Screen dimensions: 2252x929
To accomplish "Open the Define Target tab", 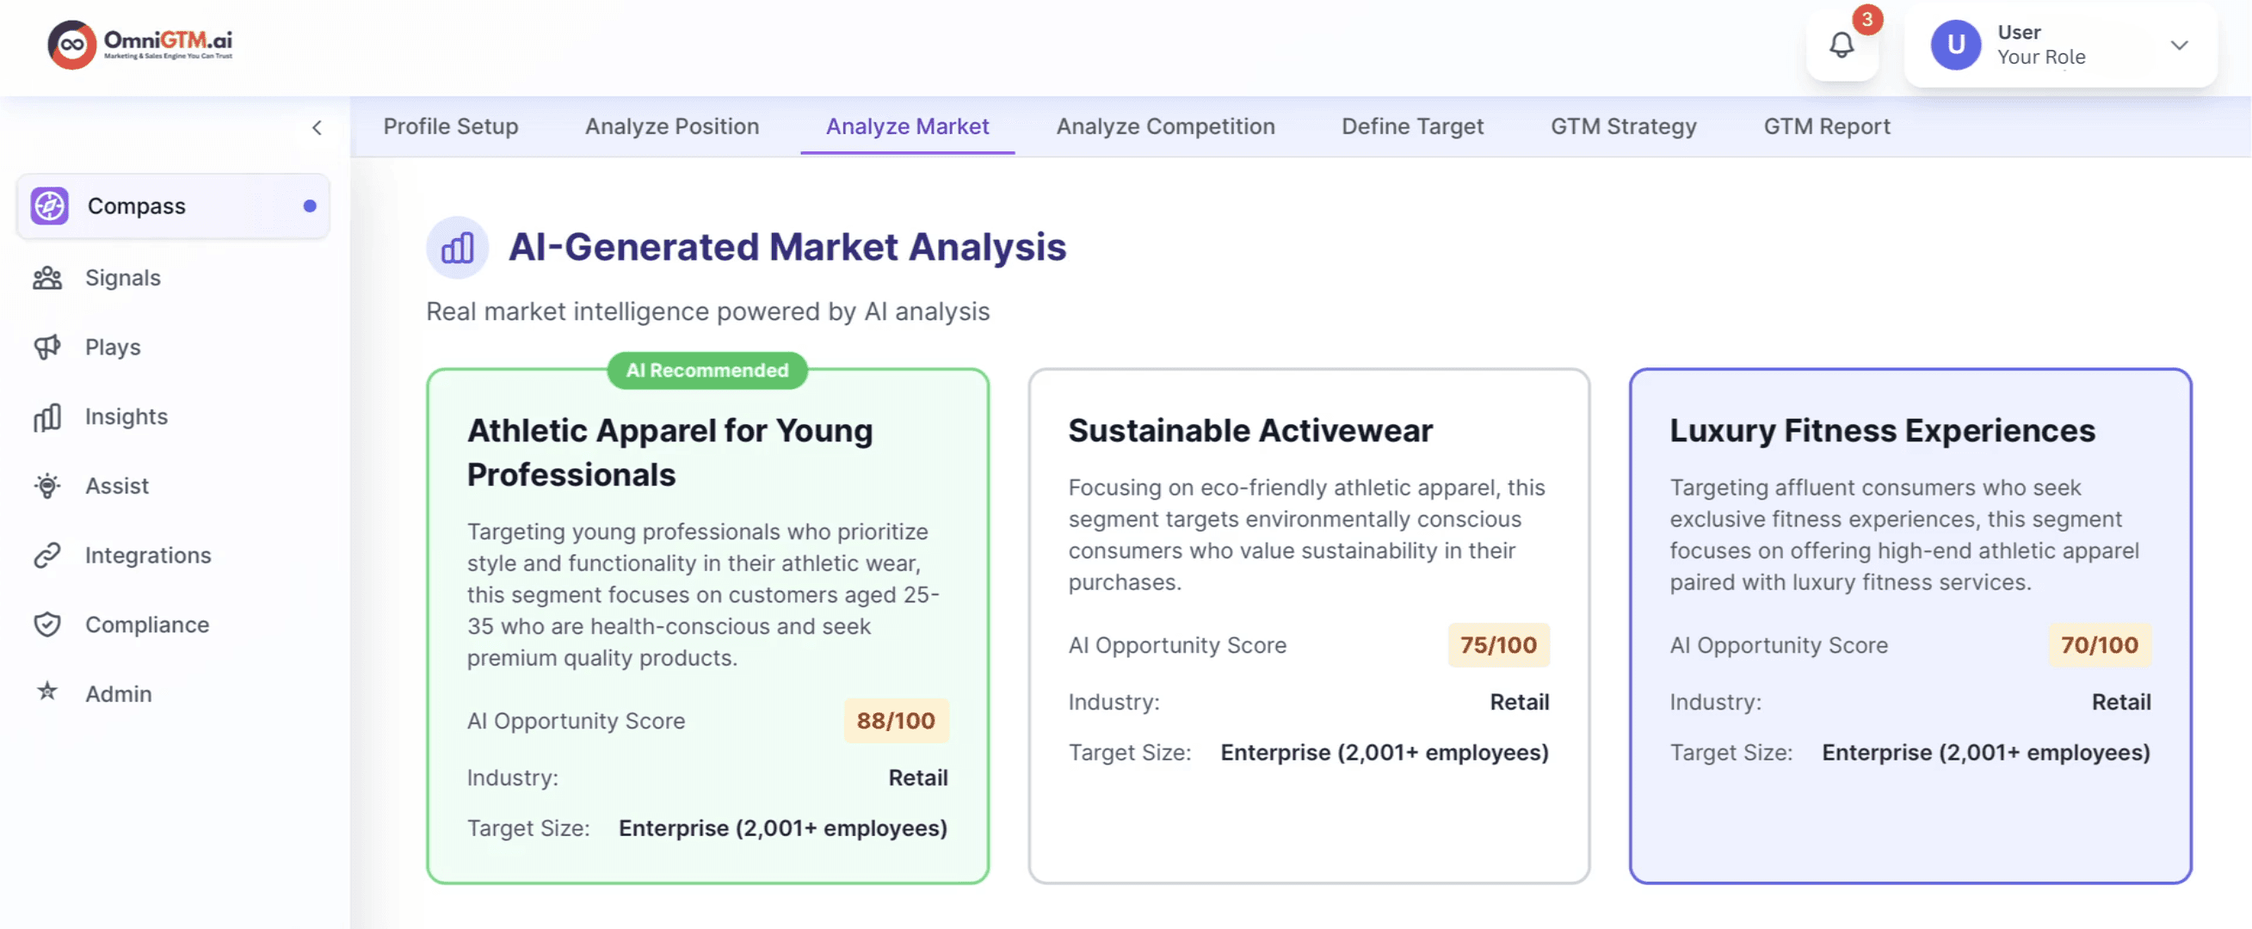I will click(1412, 126).
